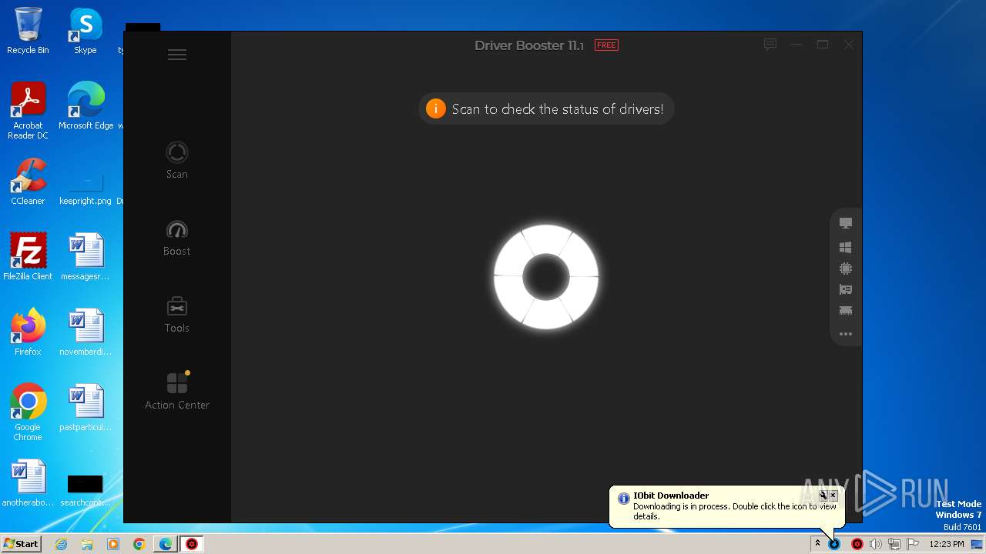Click the FREE edition badge
This screenshot has height=554, width=986.
click(x=606, y=45)
